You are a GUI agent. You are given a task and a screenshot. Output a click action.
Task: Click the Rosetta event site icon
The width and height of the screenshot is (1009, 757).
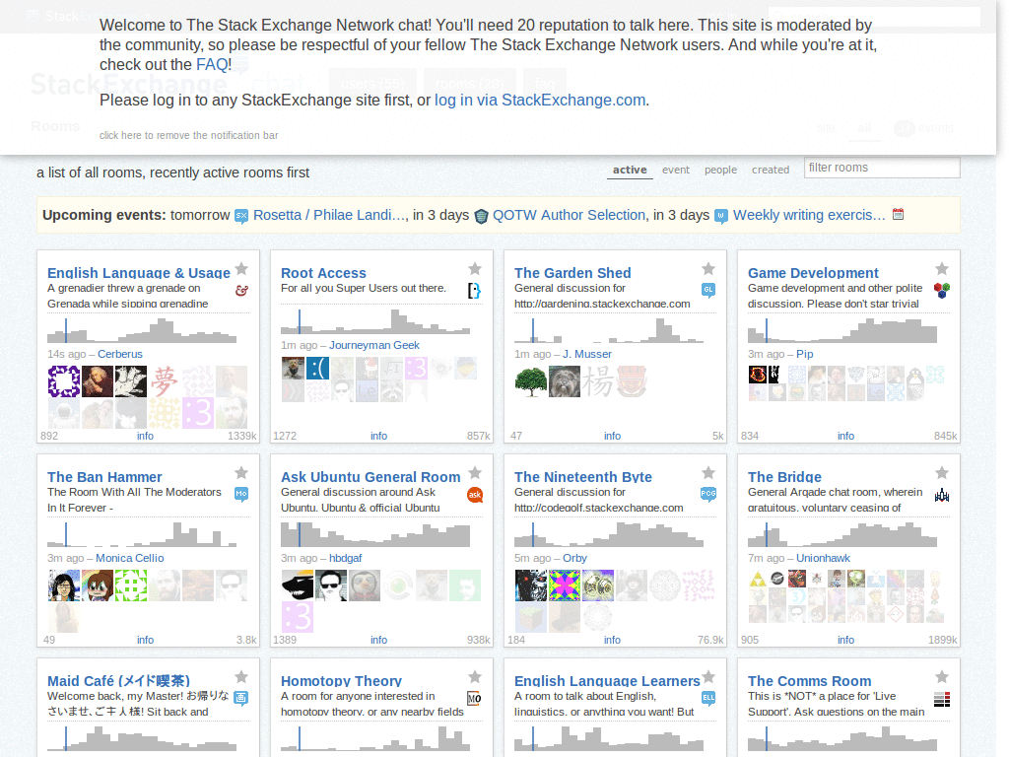tap(242, 215)
